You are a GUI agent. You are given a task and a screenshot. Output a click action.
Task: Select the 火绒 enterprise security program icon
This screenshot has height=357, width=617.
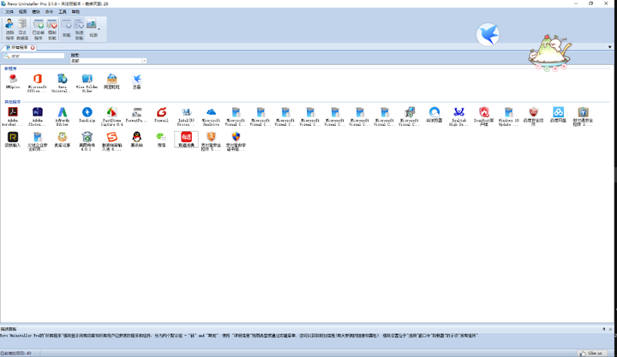pyautogui.click(x=38, y=141)
